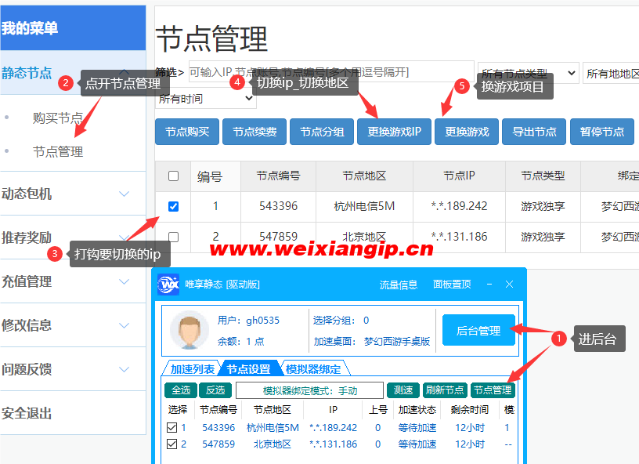Open 节点管理 in sidebar
Viewport: 639px width, 464px height.
58,152
